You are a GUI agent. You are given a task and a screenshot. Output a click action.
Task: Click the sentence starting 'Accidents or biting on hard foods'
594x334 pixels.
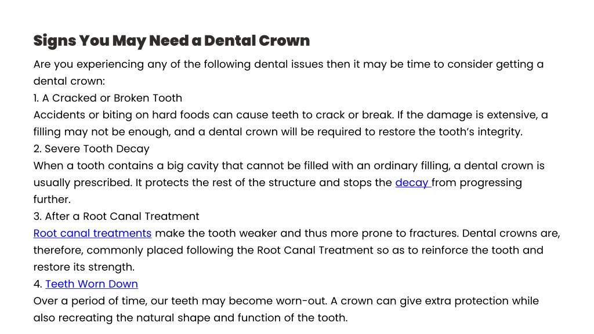coord(213,115)
